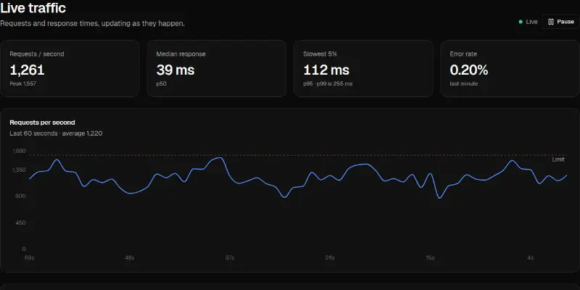Click the 37s x-axis label
580x290 pixels.
point(230,258)
